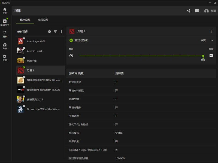218x163 pixels.
Task: Click the 雾化天气 / 焦散线 setting row
Action: [x=141, y=124]
